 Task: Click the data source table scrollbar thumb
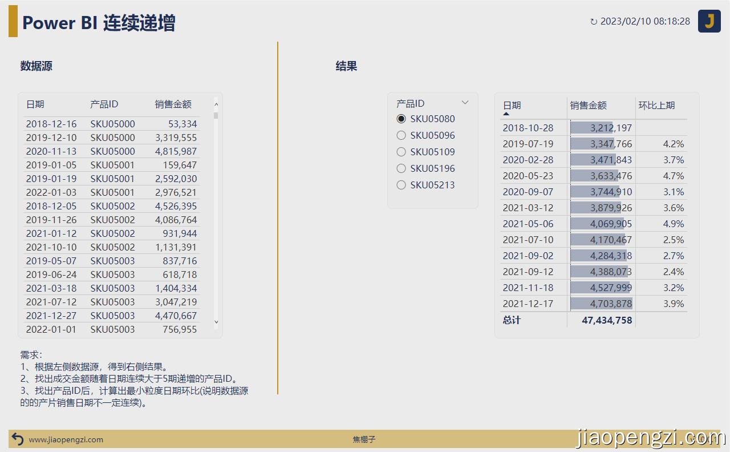(216, 115)
